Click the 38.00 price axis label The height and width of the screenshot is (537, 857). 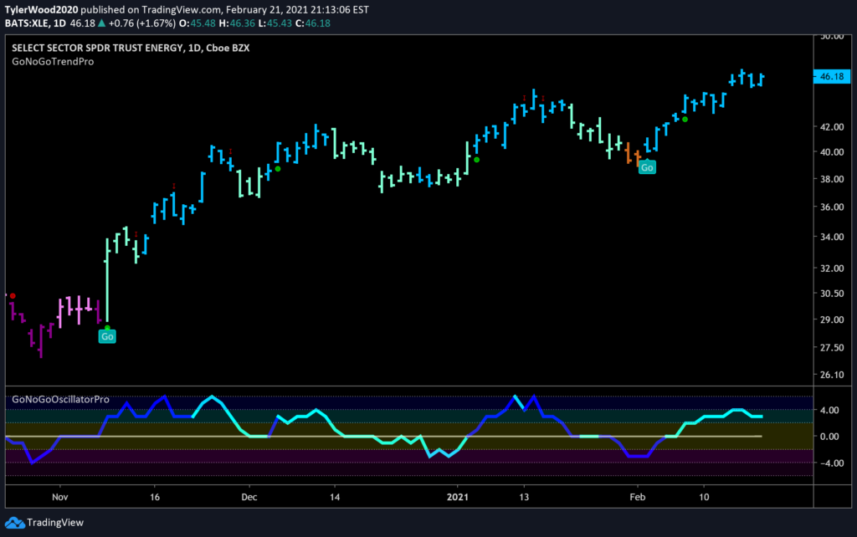click(x=832, y=179)
